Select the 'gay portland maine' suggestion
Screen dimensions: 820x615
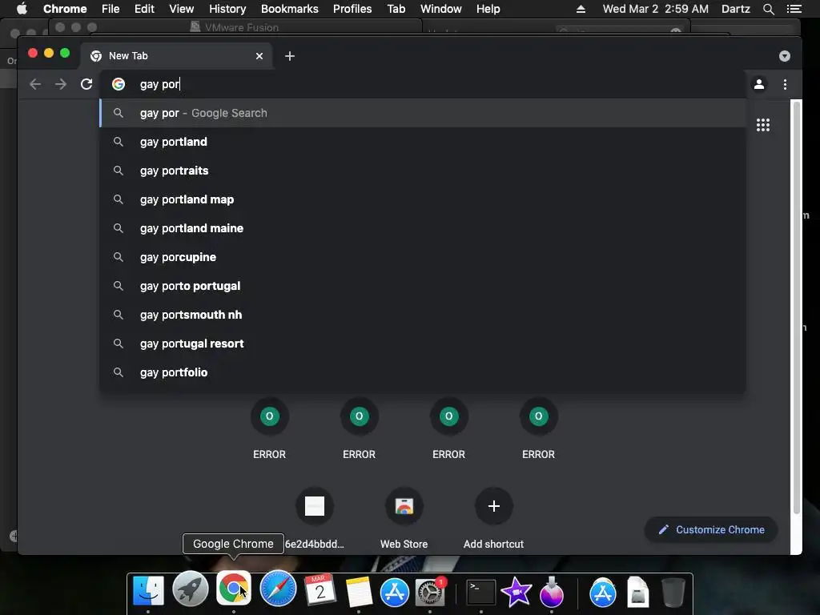coord(423,228)
